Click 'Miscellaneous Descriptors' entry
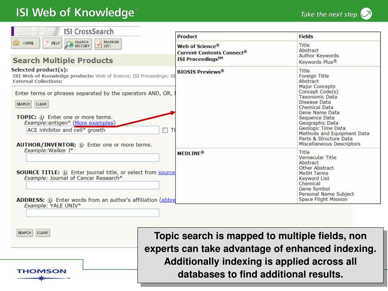The height and width of the screenshot is (291, 388). pos(329,144)
